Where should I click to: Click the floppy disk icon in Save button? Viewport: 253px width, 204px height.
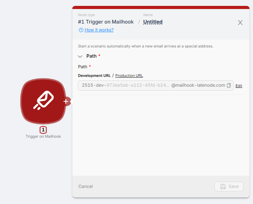[223, 186]
